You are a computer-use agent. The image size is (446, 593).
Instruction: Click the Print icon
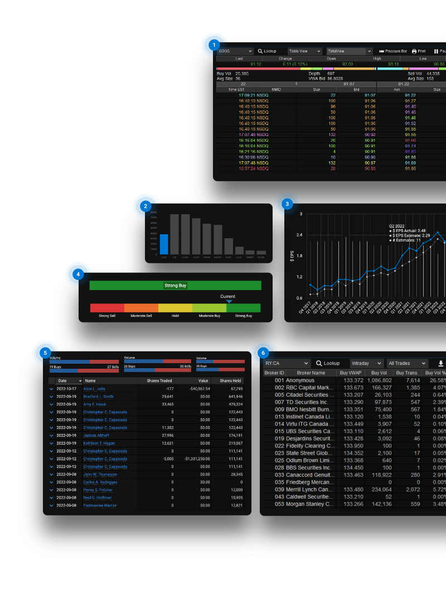[414, 51]
